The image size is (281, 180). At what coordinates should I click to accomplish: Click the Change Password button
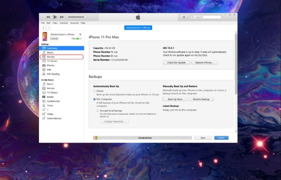click(x=114, y=121)
